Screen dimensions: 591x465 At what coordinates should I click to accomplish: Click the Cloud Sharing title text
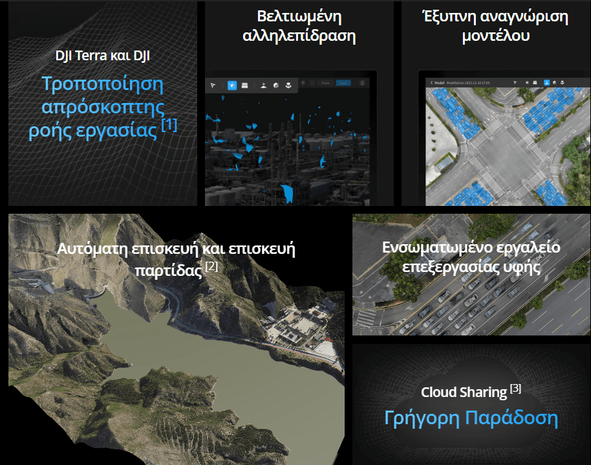click(x=464, y=392)
